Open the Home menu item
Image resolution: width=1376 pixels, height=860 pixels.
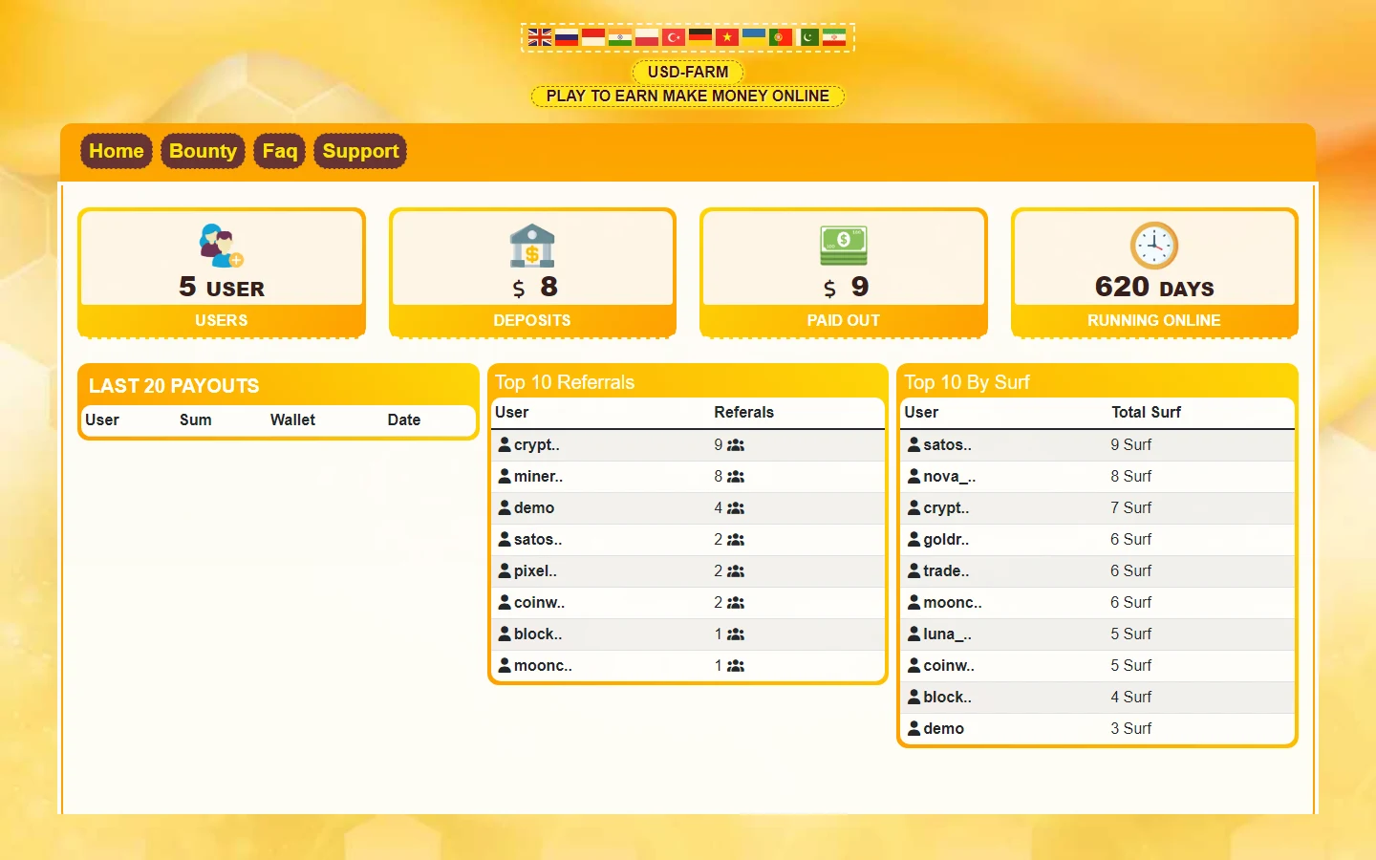[x=117, y=151]
